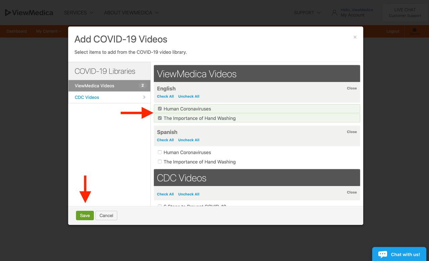Screen dimensions: 429x261
Task: Check Spanish Importance of Hand Washing
Action: click(x=160, y=162)
